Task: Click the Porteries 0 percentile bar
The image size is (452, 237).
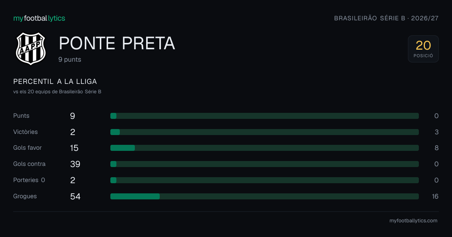Action: point(264,180)
